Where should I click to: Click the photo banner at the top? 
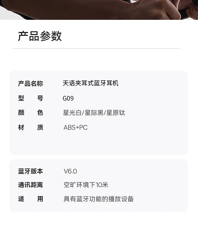click(x=99, y=10)
